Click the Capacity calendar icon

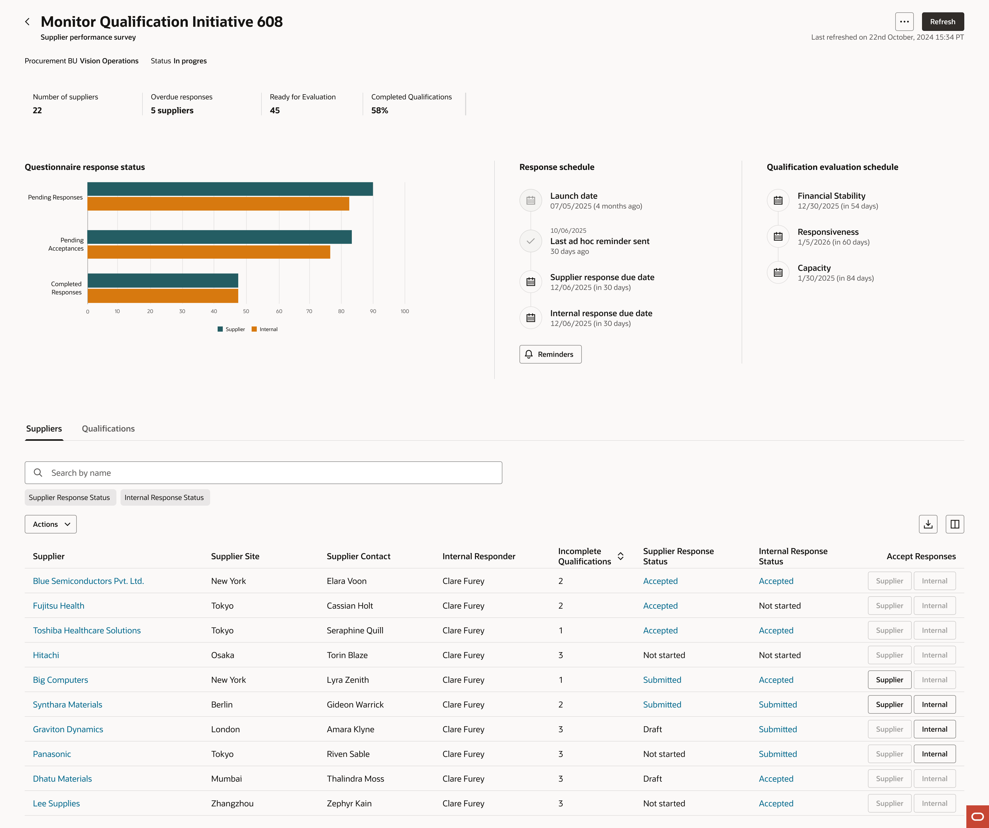click(778, 273)
